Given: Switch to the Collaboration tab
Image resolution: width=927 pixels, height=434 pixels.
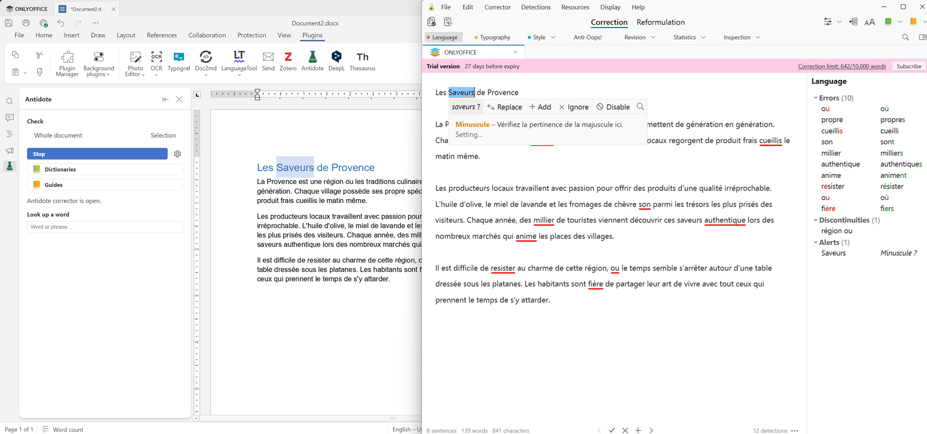Looking at the screenshot, I should pos(207,35).
